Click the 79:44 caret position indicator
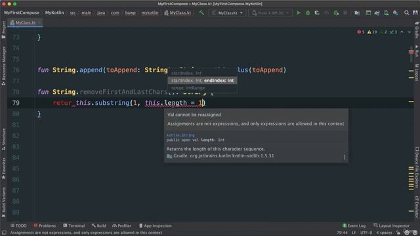Screen dimensions: 420x236 (x=342, y=233)
